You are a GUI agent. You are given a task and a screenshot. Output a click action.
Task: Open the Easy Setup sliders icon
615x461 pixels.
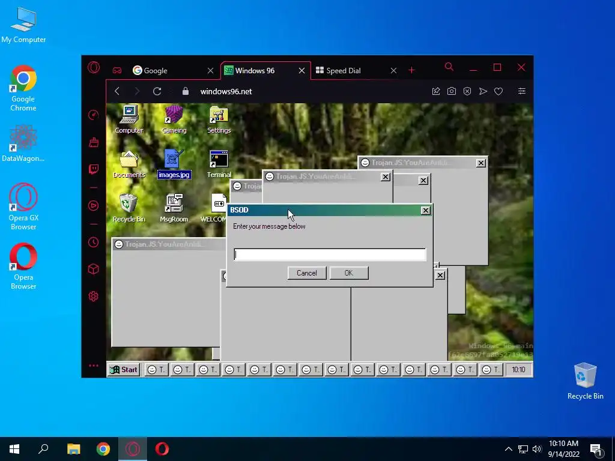[x=522, y=91]
